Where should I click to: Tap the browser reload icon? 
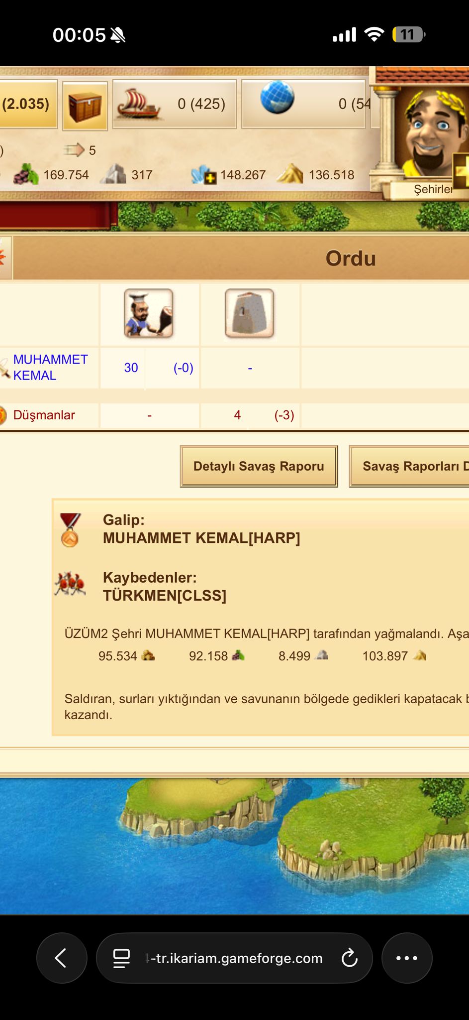(349, 958)
